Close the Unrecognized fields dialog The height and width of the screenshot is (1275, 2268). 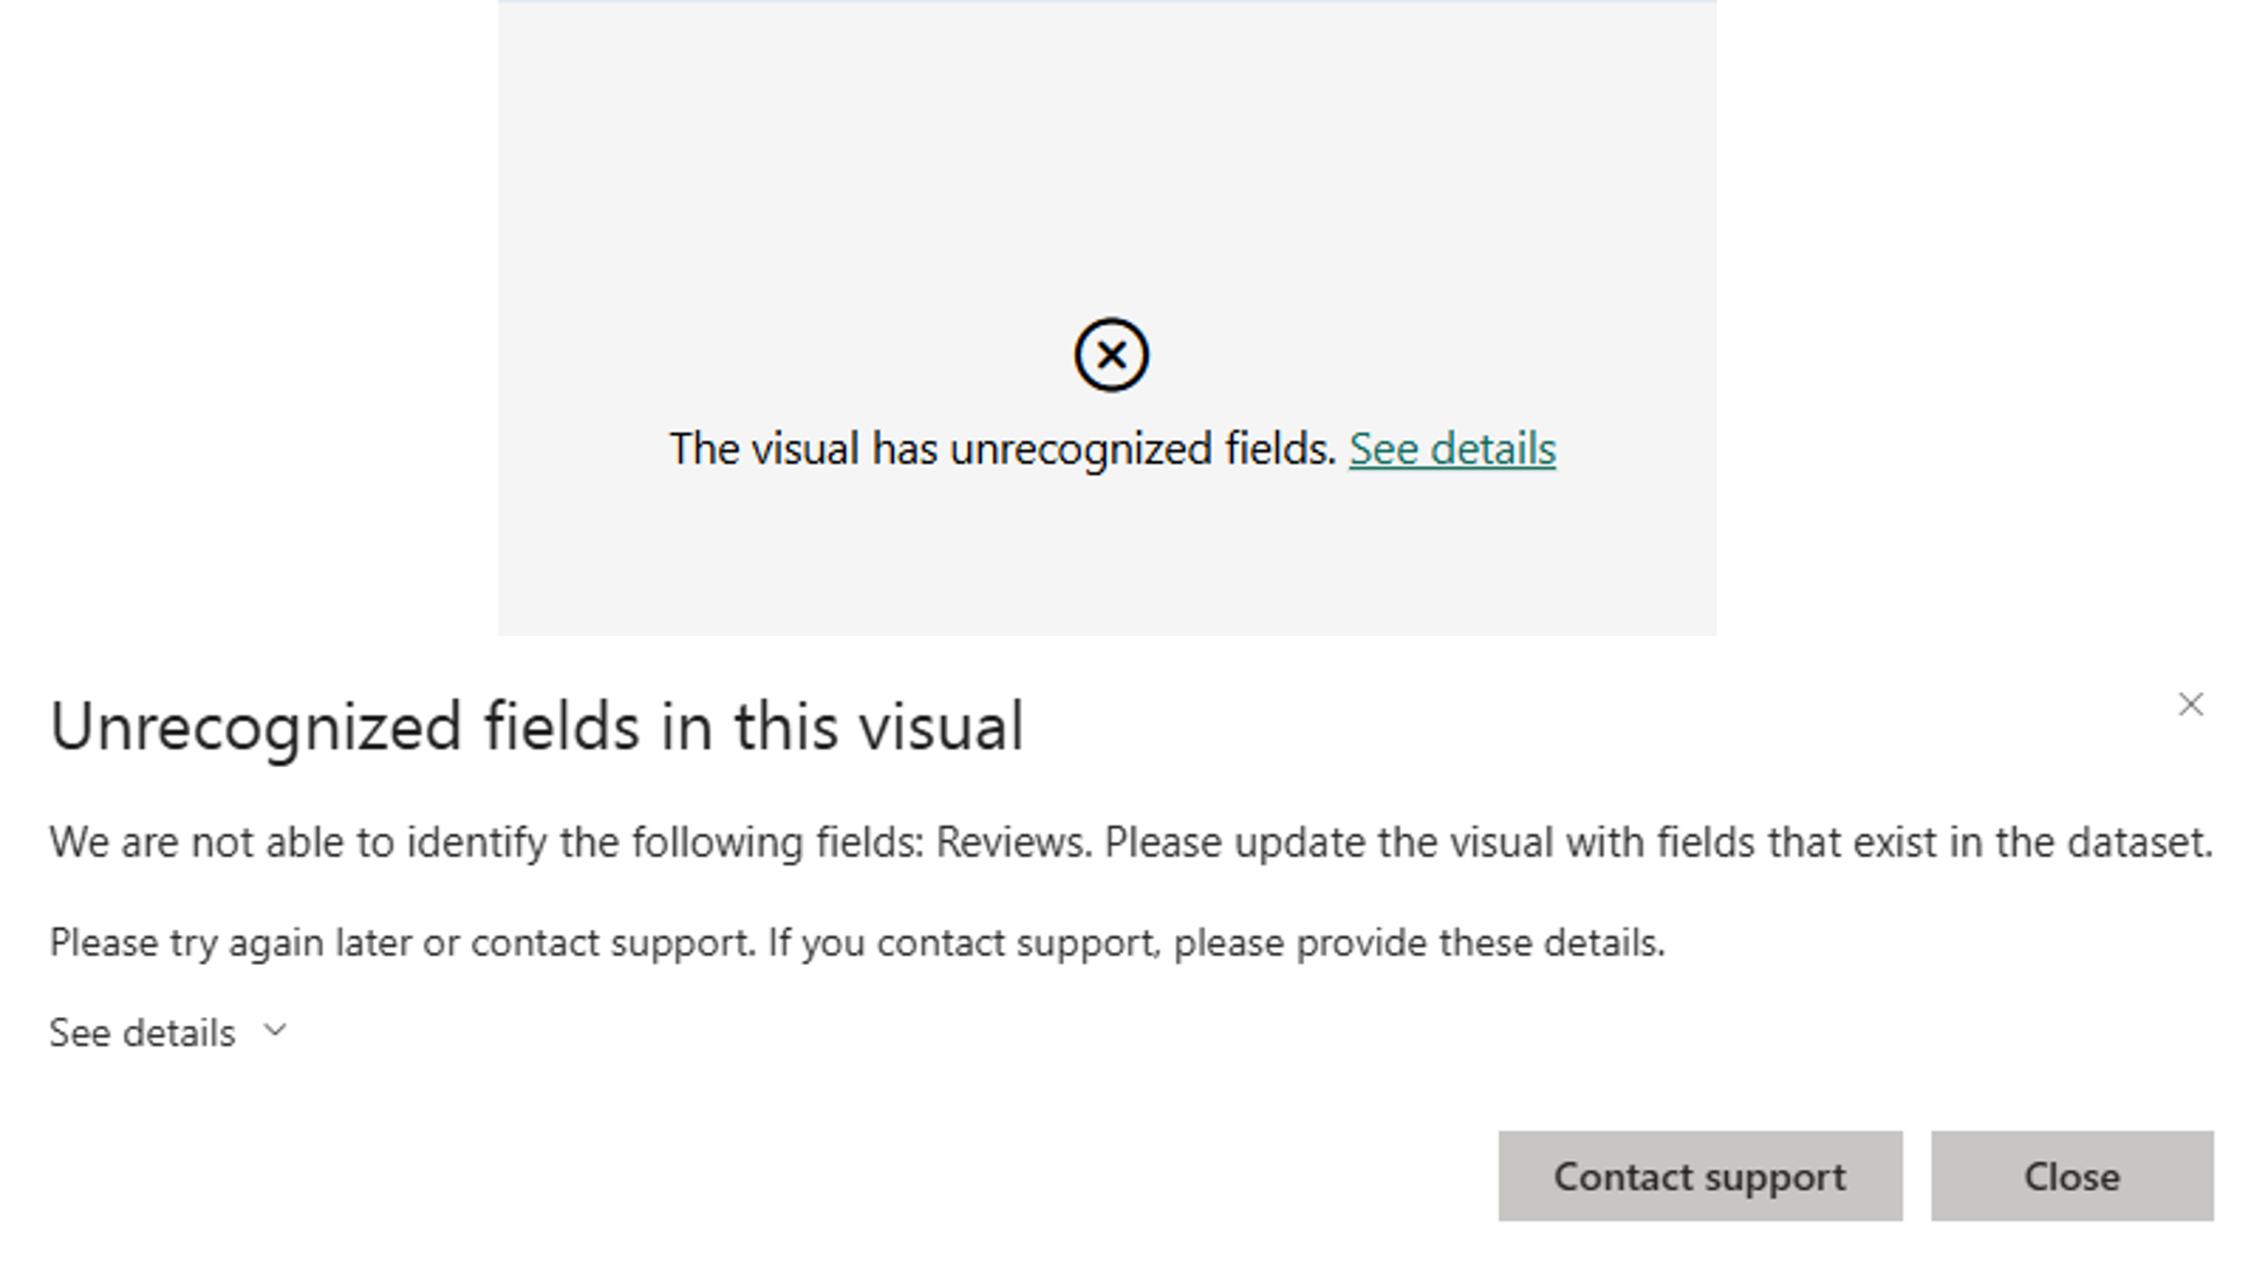click(x=2071, y=1176)
